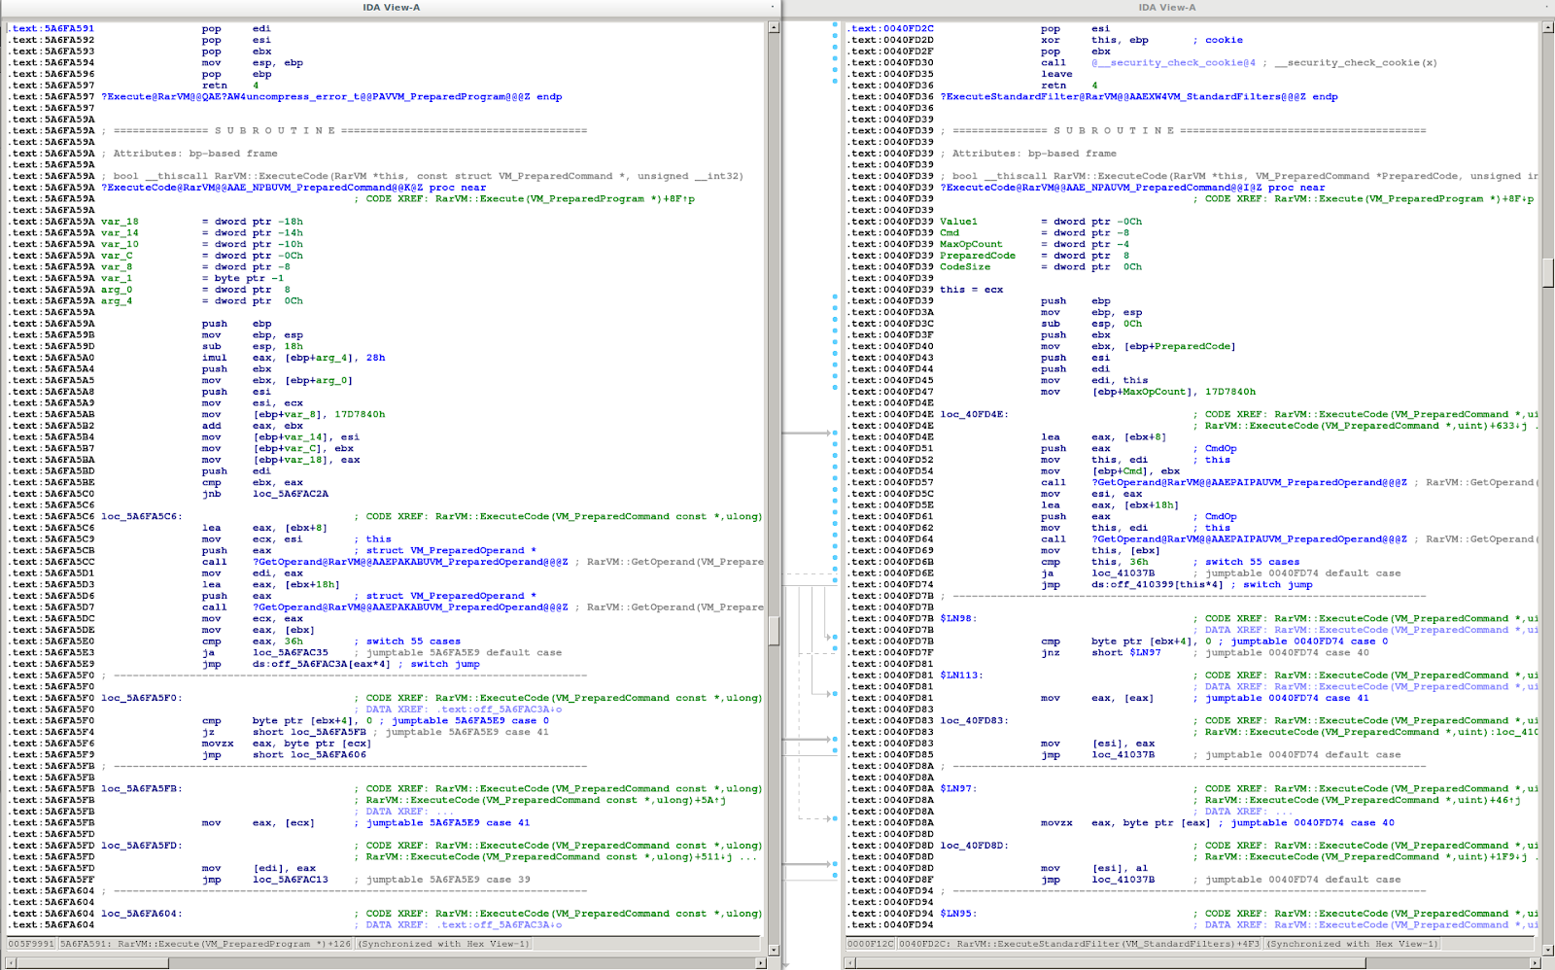The image size is (1555, 970).
Task: Click off_5A6FAC3A switch jump table reference
Action: point(322,665)
